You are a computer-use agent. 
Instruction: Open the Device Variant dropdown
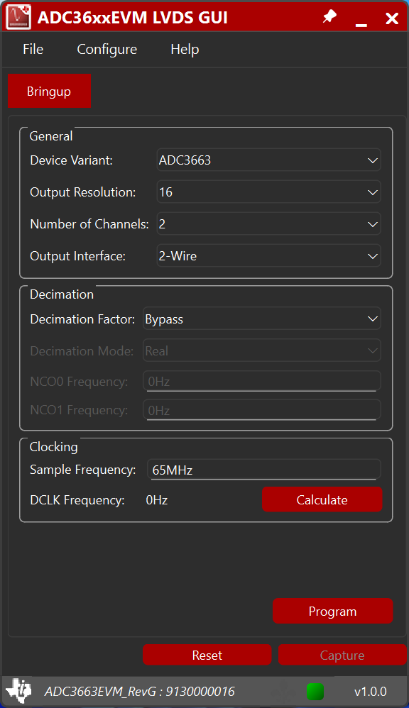pyautogui.click(x=268, y=160)
